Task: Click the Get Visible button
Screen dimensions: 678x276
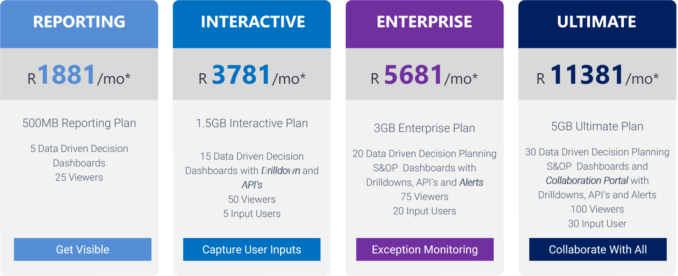Action: pos(83,249)
